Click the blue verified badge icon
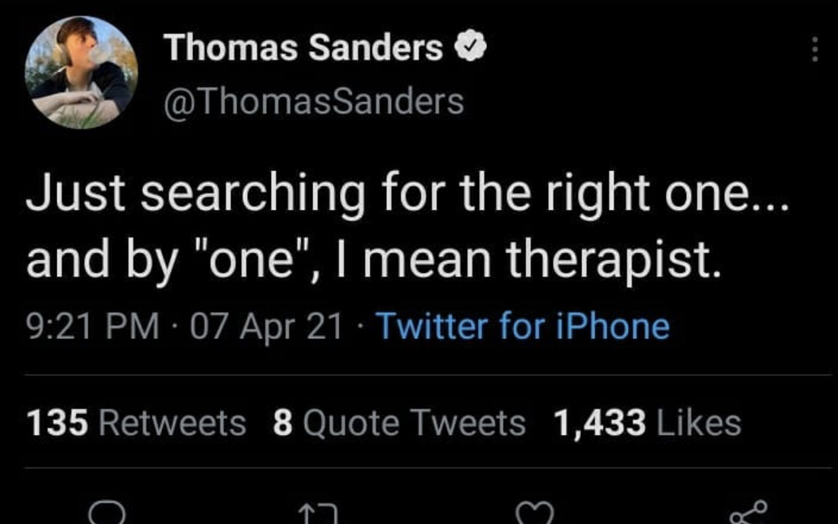The image size is (838, 524). point(470,47)
